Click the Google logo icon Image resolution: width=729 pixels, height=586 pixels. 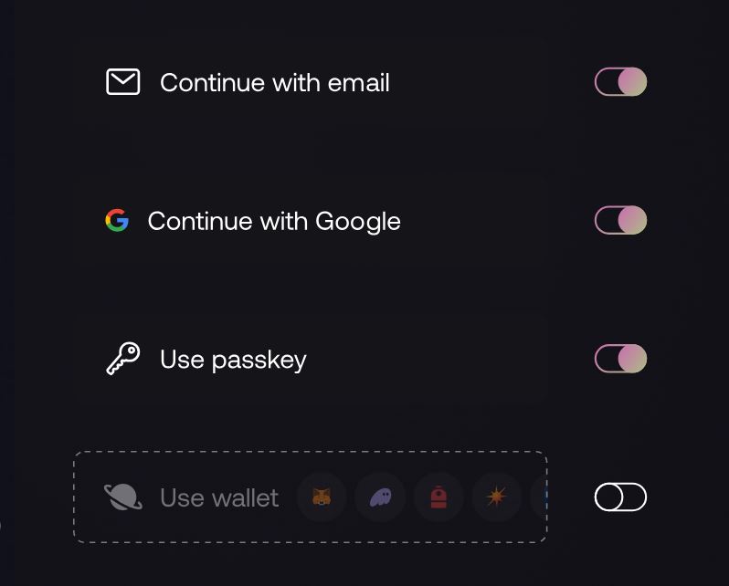click(x=117, y=221)
